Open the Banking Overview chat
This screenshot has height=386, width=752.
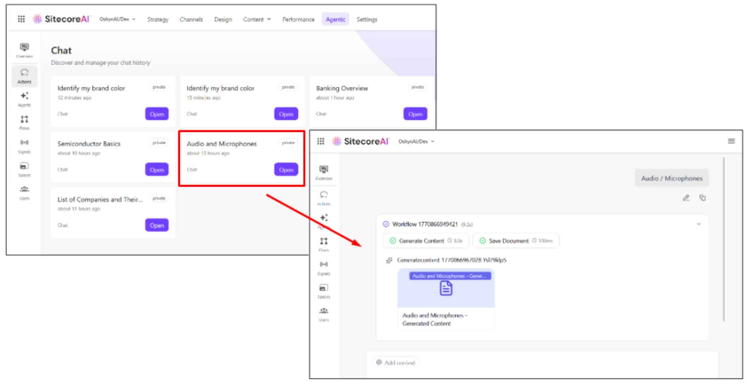coord(415,114)
